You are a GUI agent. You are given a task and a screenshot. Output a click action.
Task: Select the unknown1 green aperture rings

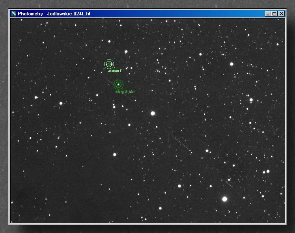(109, 64)
